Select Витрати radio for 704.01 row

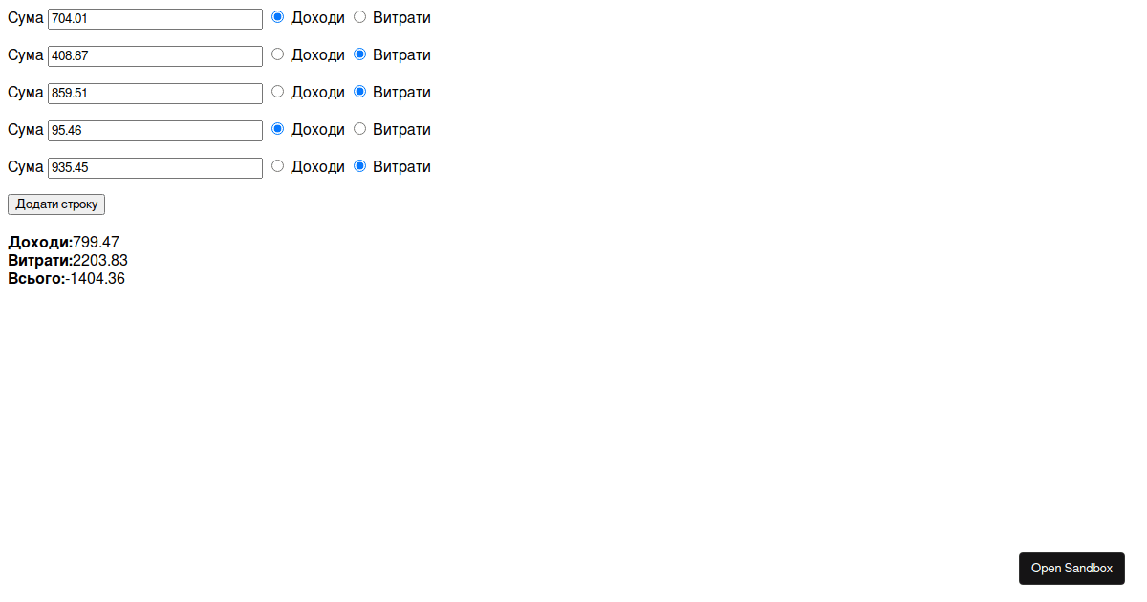click(360, 17)
